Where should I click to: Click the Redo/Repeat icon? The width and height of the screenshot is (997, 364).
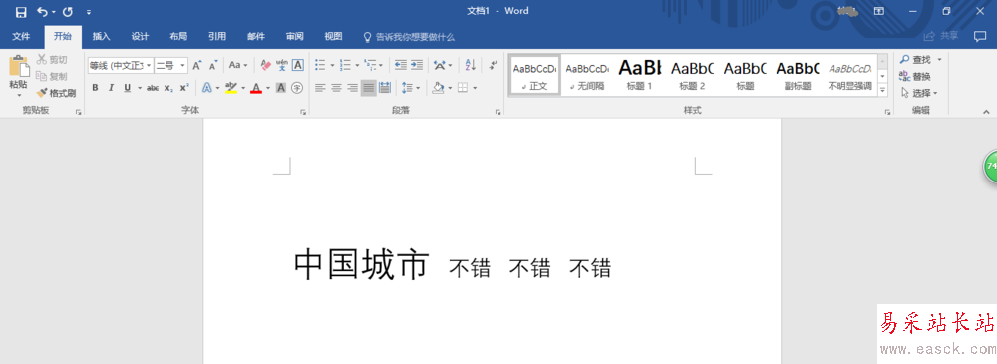[68, 11]
